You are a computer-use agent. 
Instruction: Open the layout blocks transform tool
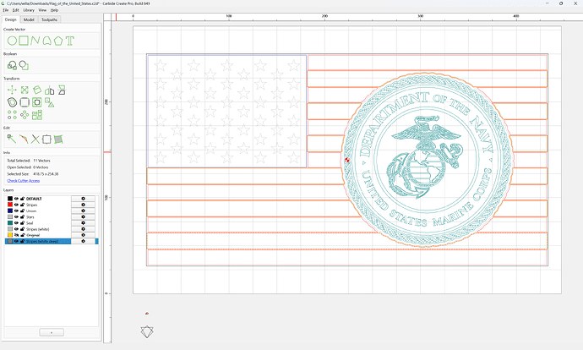pyautogui.click(x=37, y=115)
